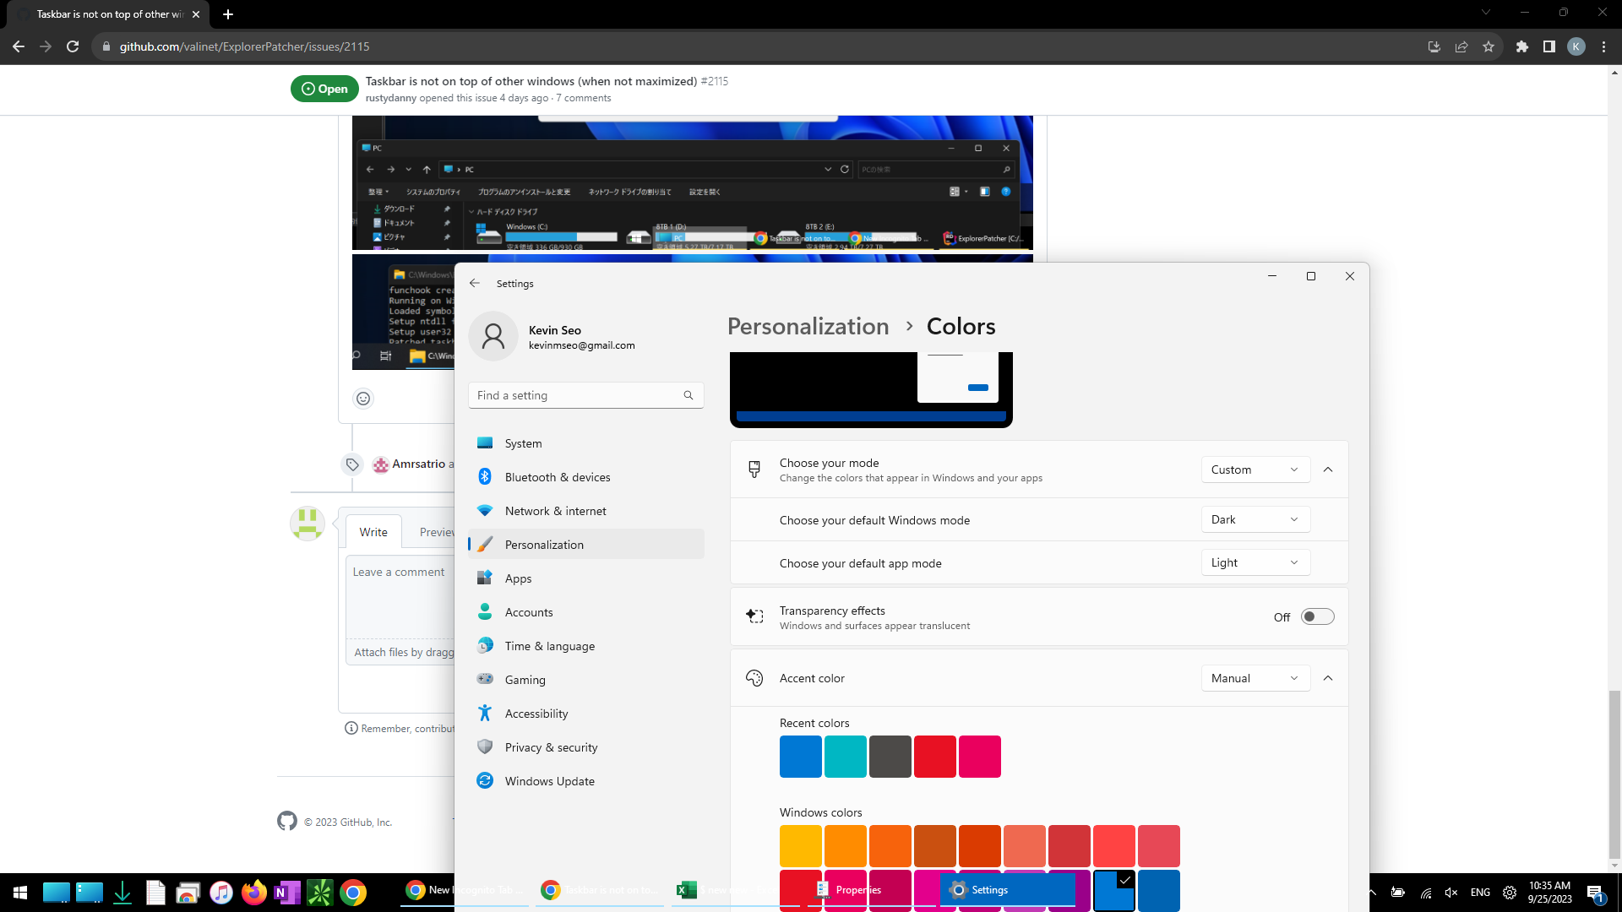
Task: Open Windows Update settings
Action: pyautogui.click(x=549, y=780)
